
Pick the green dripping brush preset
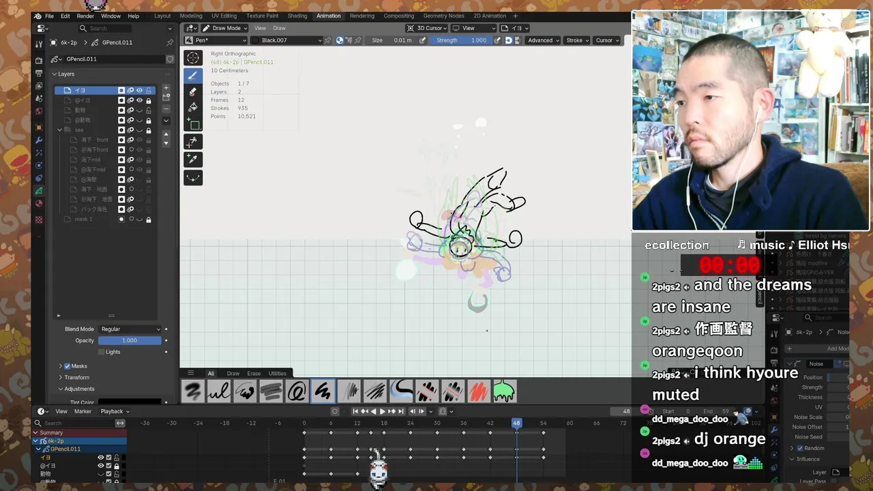click(505, 391)
